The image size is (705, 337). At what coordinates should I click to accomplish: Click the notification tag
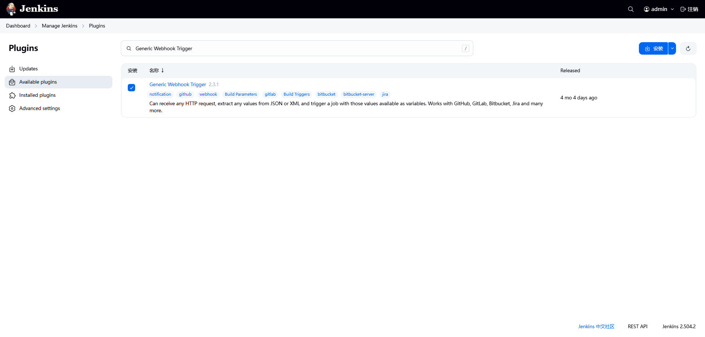click(x=160, y=94)
